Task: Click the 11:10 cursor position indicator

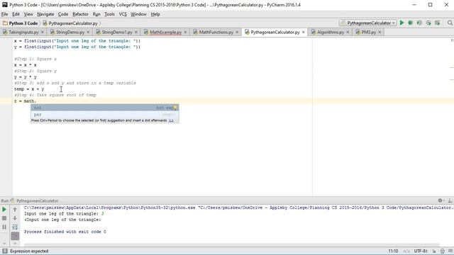Action: coord(393,251)
